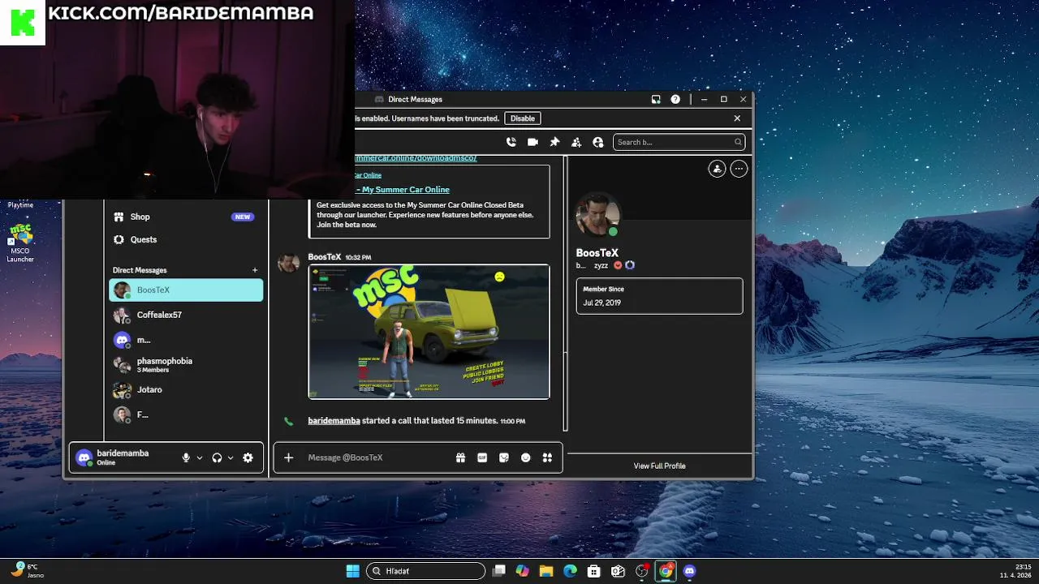The height and width of the screenshot is (584, 1039).
Task: Open MSCO Launcher desktop shortcut
Action: pyautogui.click(x=20, y=243)
